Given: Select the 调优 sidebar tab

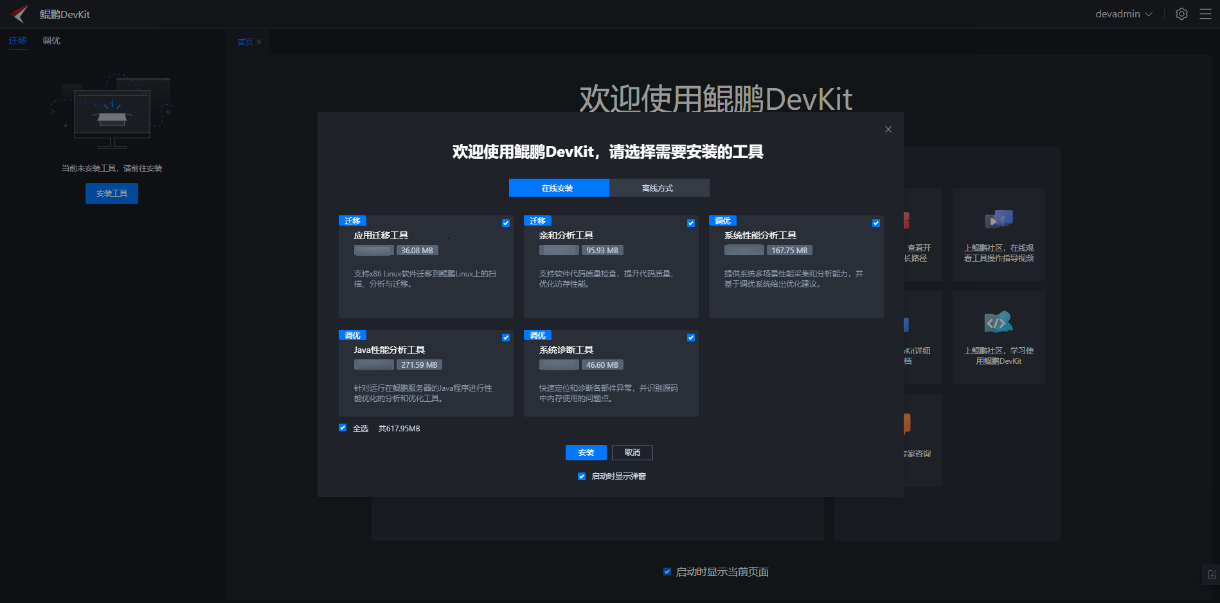Looking at the screenshot, I should coord(51,40).
